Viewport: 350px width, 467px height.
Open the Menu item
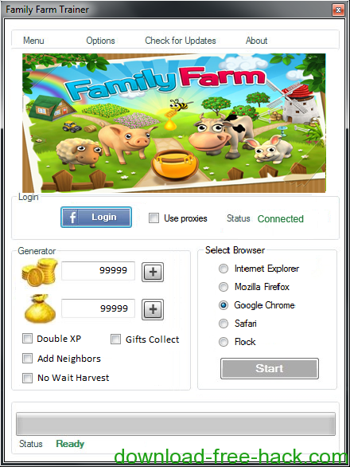click(x=33, y=41)
